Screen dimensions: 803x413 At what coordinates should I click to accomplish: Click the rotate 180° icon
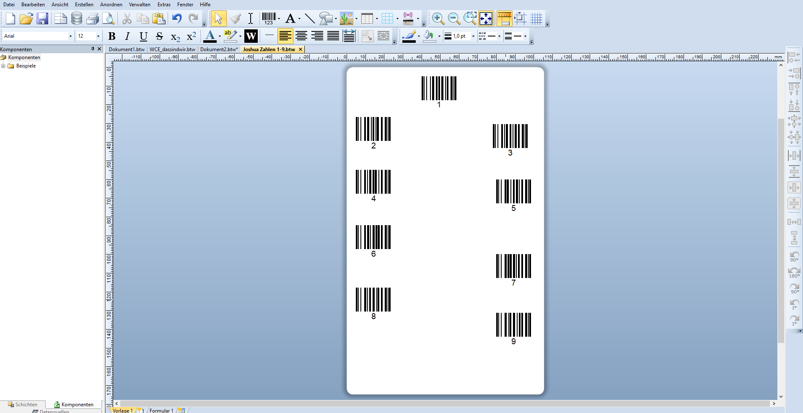(794, 273)
